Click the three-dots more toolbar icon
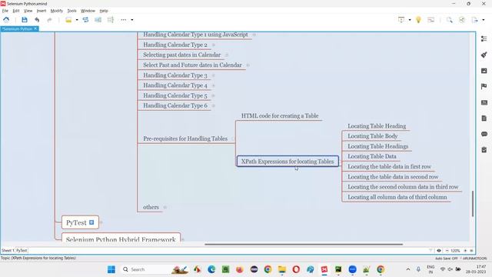The image size is (492, 277). point(123,20)
